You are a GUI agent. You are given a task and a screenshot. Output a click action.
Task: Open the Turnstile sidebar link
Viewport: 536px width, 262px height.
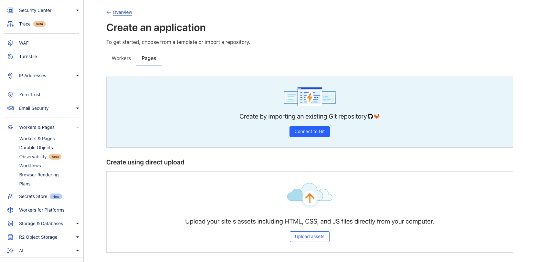click(x=28, y=57)
